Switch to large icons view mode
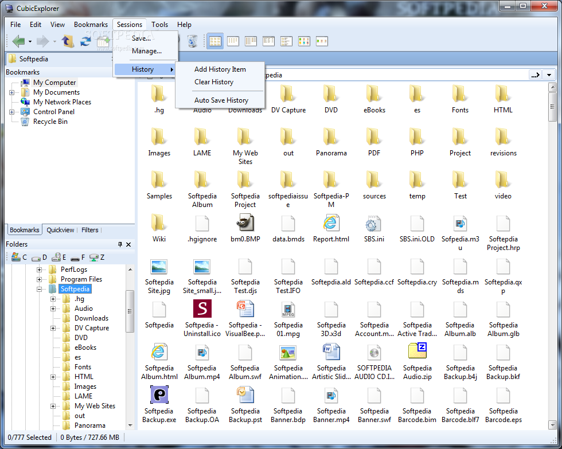This screenshot has width=562, height=449. tap(215, 41)
